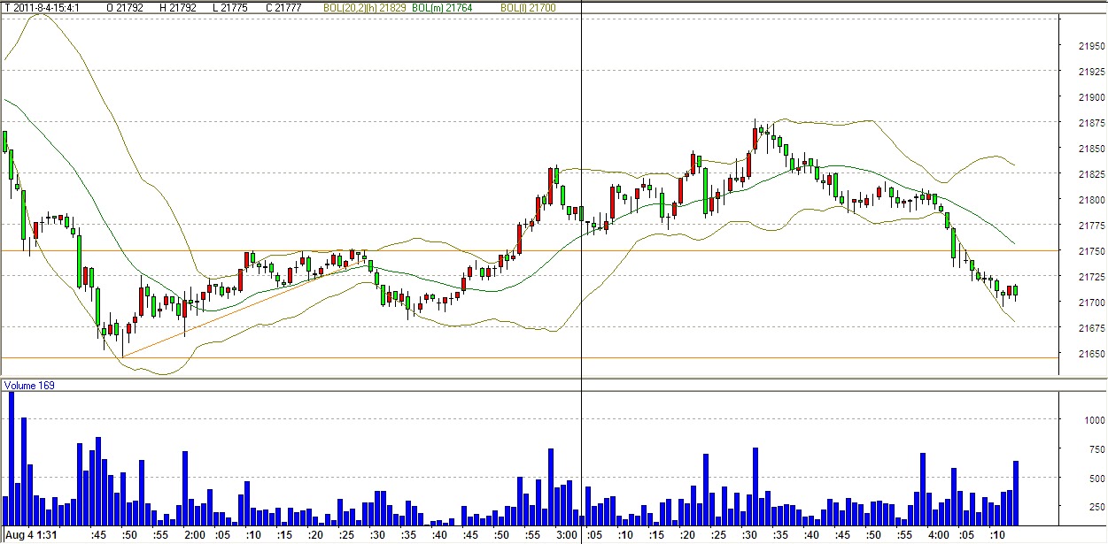Click the timestamp "T 2011-8-4-15:4:1" in header
This screenshot has width=1108, height=544.
pos(43,7)
